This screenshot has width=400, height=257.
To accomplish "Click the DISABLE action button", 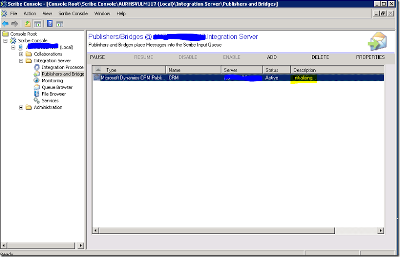I will [x=188, y=57].
